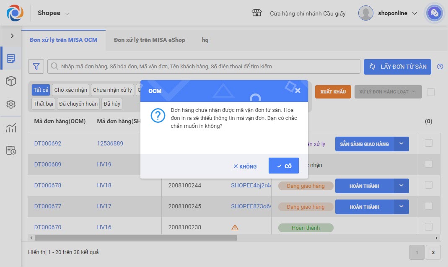The height and width of the screenshot is (267, 448).
Task: Select the Chưa nhận xử lý status filter
Action: pyautogui.click(x=112, y=90)
